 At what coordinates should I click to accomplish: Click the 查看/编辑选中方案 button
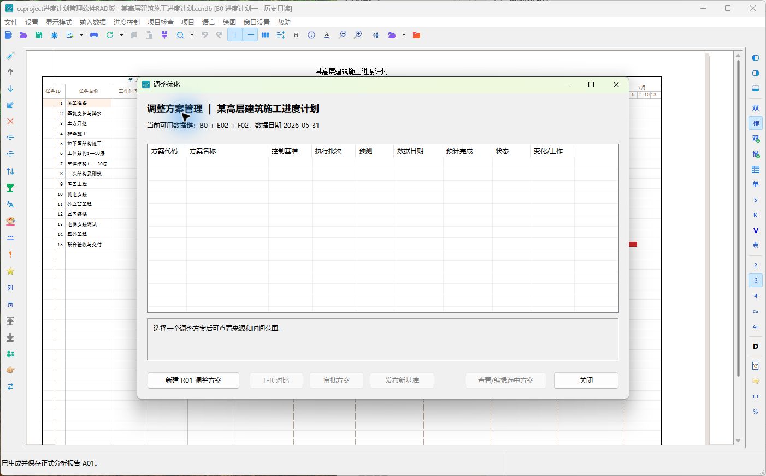[505, 380]
